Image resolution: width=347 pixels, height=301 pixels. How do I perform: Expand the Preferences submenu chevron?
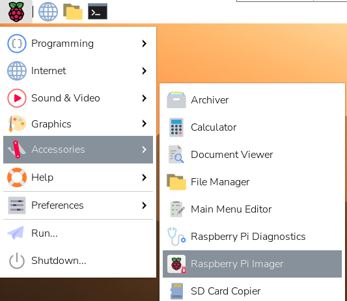pyautogui.click(x=145, y=205)
